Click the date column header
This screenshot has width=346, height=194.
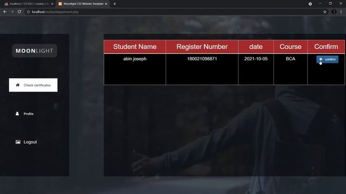coord(256,47)
